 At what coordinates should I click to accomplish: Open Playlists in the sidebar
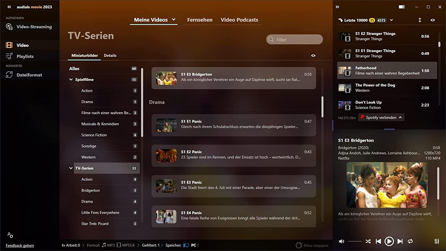tap(25, 56)
